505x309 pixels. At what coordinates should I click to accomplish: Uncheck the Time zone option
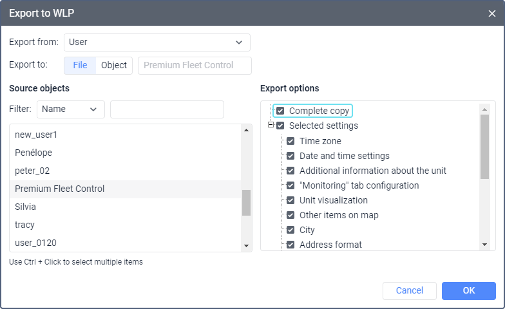291,141
